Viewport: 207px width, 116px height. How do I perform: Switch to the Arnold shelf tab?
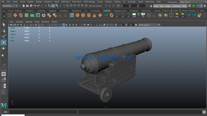[x=157, y=11]
